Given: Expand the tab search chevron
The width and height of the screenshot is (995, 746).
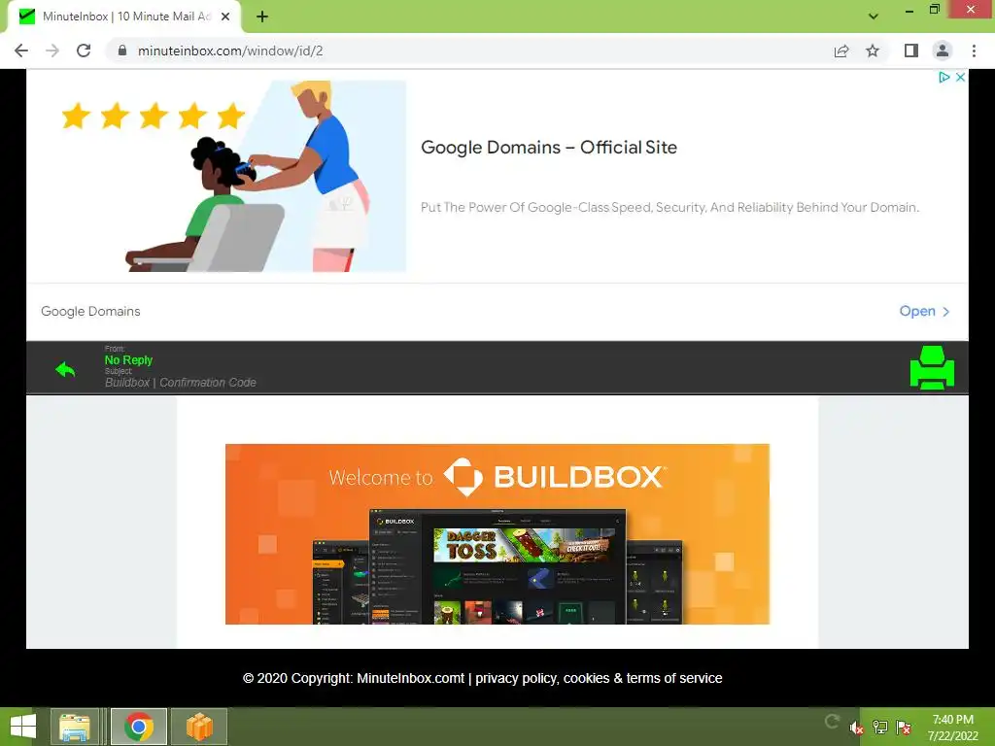Looking at the screenshot, I should pos(874,16).
